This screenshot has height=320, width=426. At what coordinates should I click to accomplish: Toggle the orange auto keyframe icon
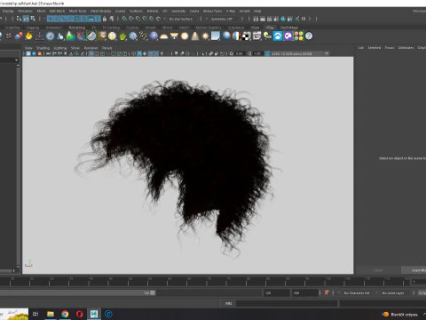pyautogui.click(x=327, y=292)
